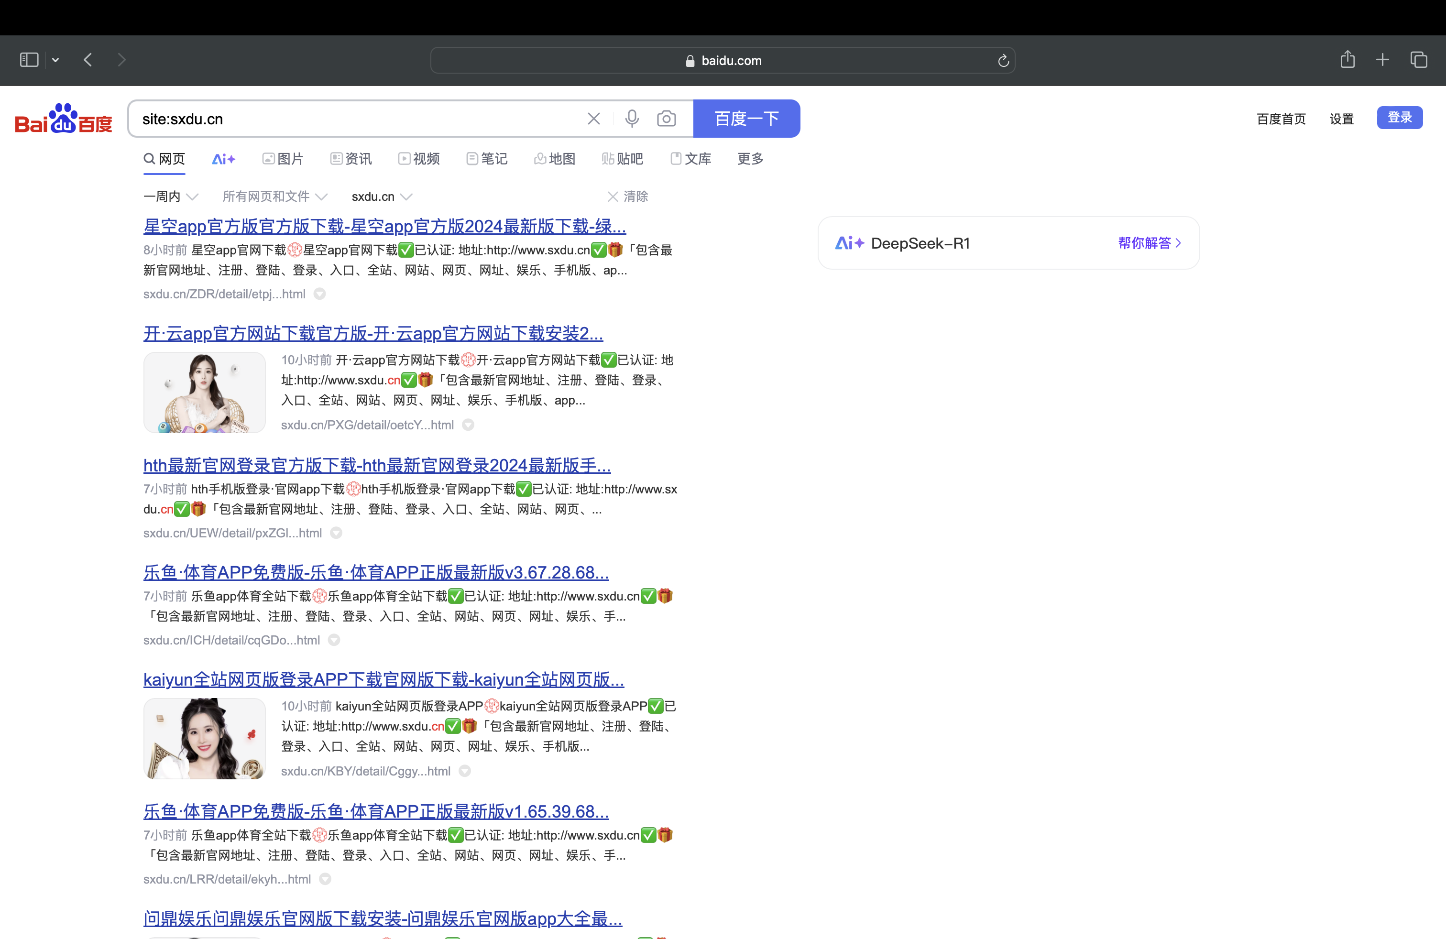Viewport: 1446px width, 939px height.
Task: Reload the page using the refresh icon
Action: pos(1003,61)
